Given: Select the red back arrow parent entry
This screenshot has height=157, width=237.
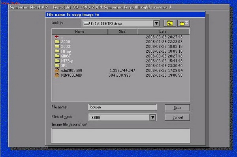Looking at the screenshot, I should [x=56, y=37].
